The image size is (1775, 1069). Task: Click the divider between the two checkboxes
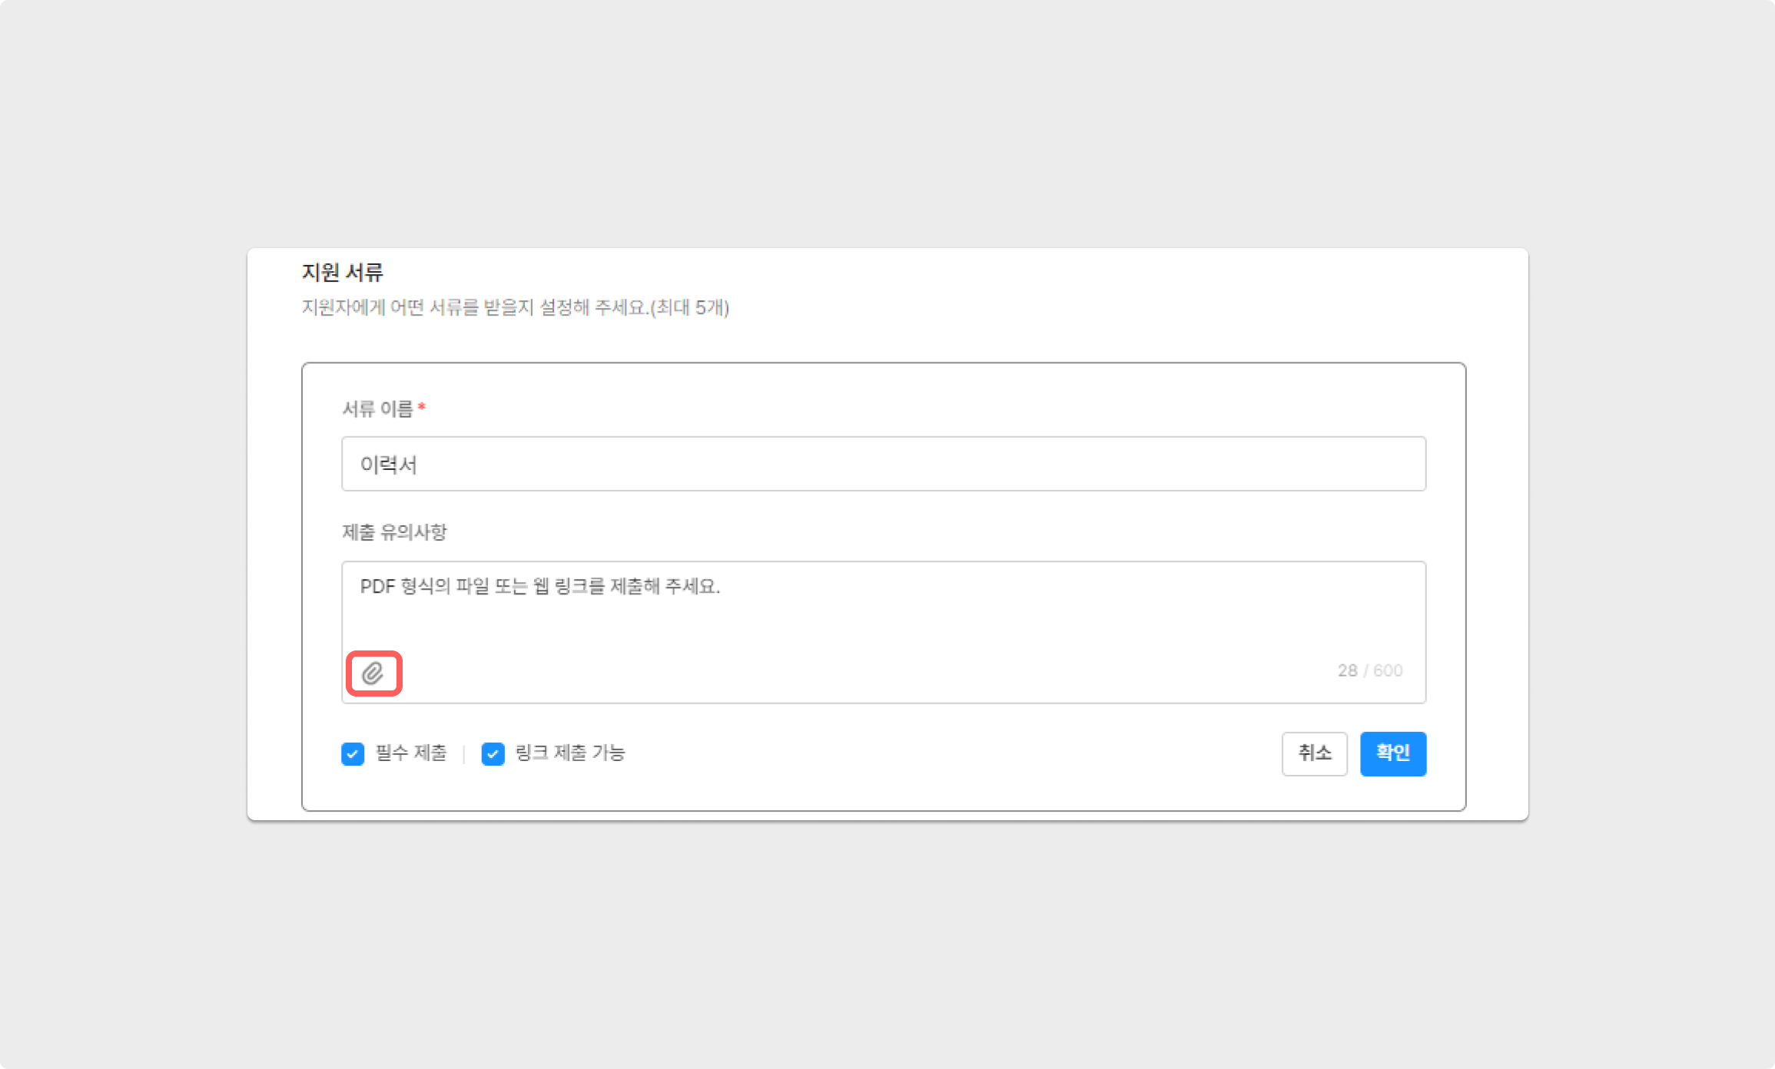point(464,754)
